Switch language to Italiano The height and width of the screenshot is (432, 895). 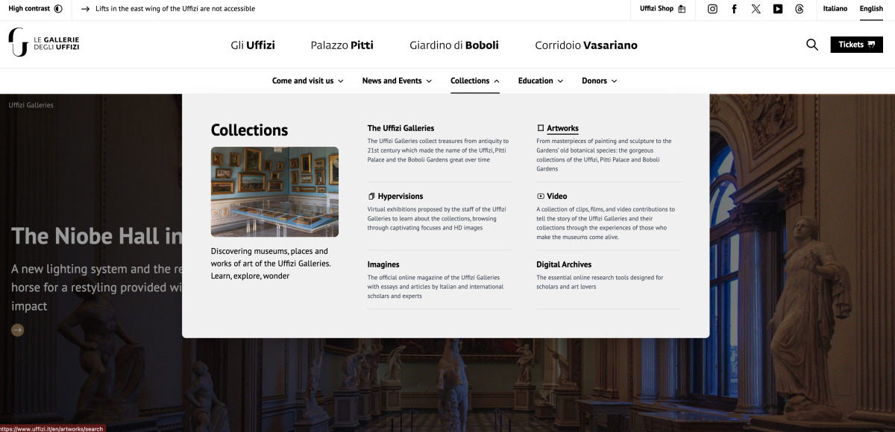pos(835,9)
